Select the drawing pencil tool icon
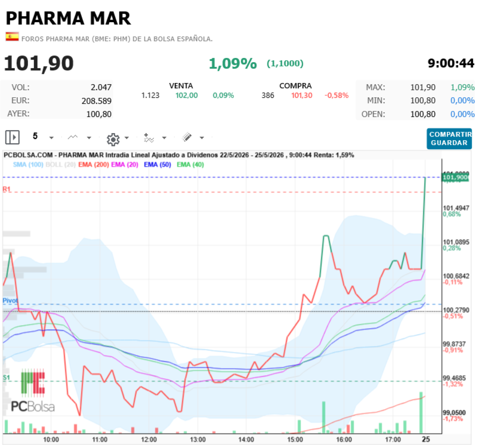Screen dimensions: 478x445 point(187,137)
